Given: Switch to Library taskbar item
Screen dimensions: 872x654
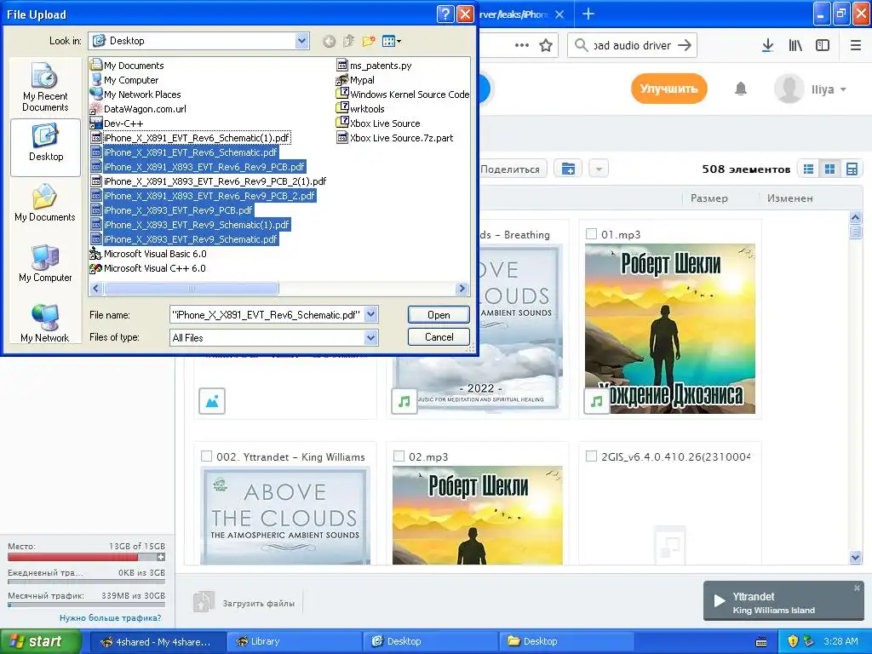Looking at the screenshot, I should point(294,642).
